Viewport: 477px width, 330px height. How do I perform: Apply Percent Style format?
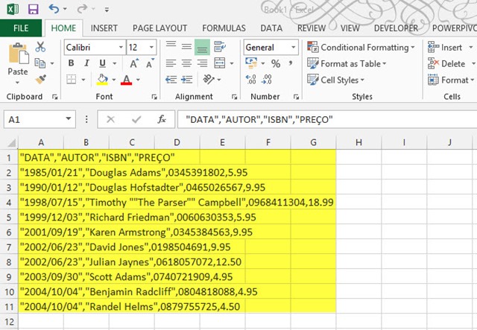click(276, 63)
